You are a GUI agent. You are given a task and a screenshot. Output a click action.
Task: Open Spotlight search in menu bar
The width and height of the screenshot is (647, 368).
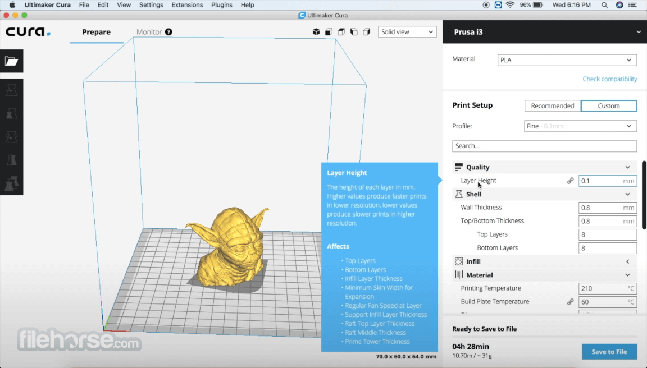(x=604, y=5)
